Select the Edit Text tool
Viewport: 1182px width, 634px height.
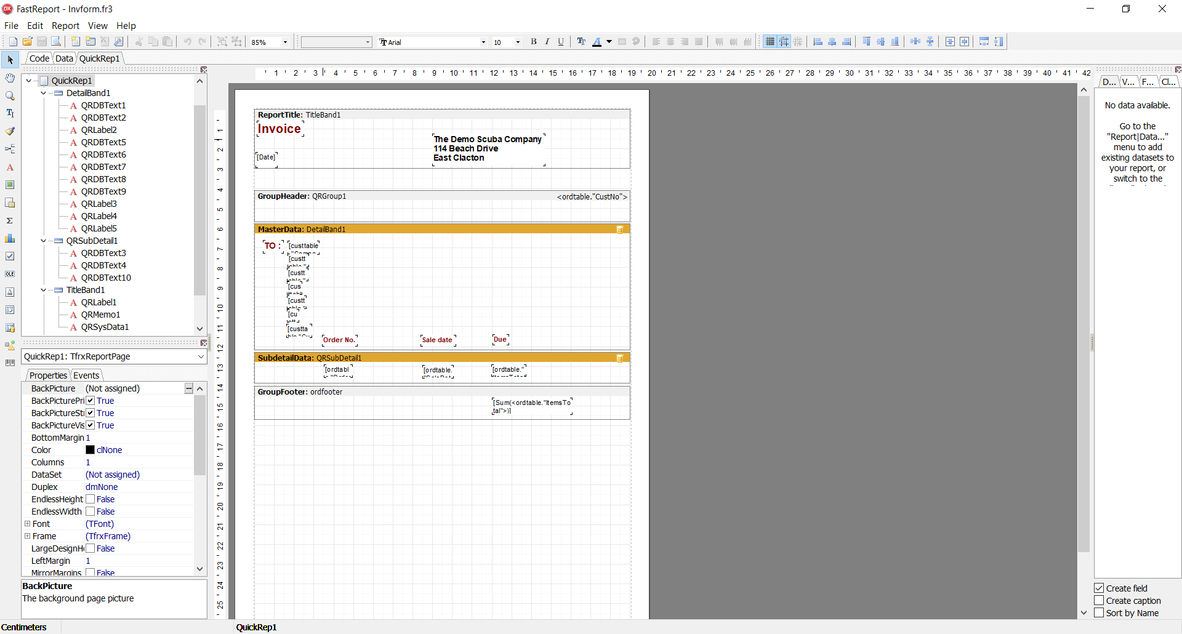(x=10, y=113)
